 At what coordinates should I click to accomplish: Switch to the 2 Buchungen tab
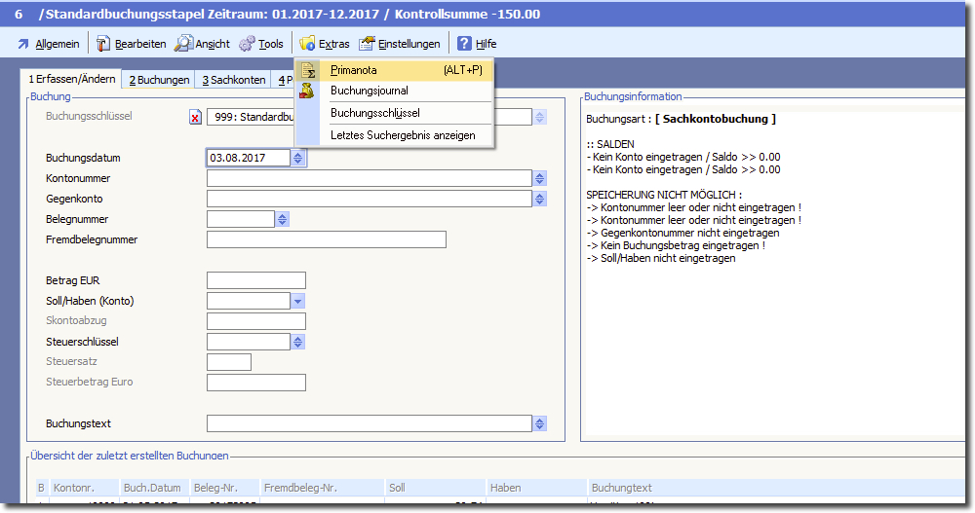pyautogui.click(x=159, y=80)
